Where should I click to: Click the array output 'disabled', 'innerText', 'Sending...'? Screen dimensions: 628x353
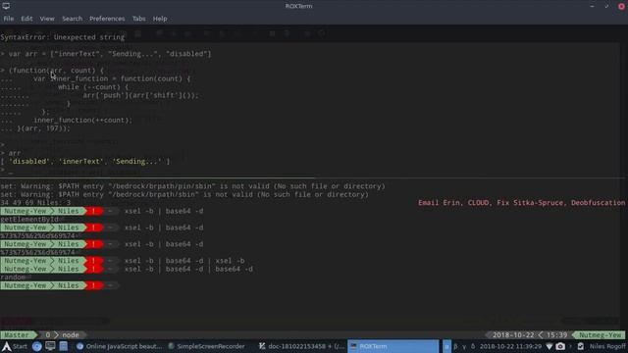(x=85, y=162)
